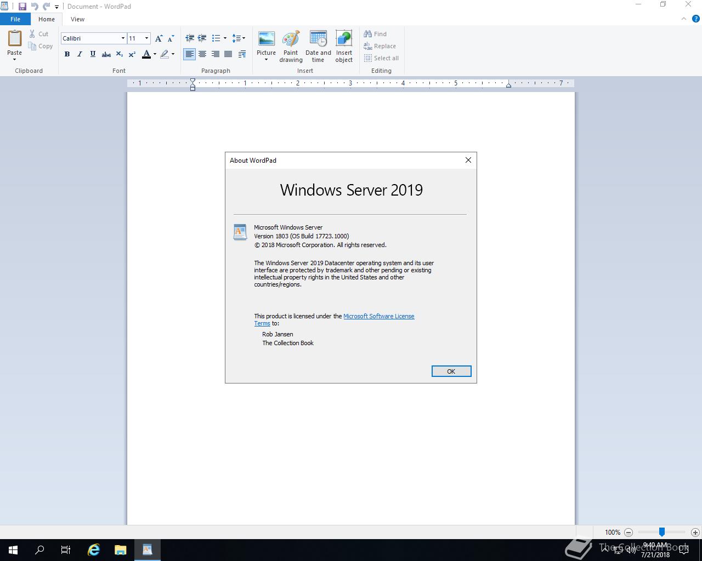This screenshot has width=702, height=561.
Task: Collapse the ribbon with the chevron
Action: [x=684, y=19]
